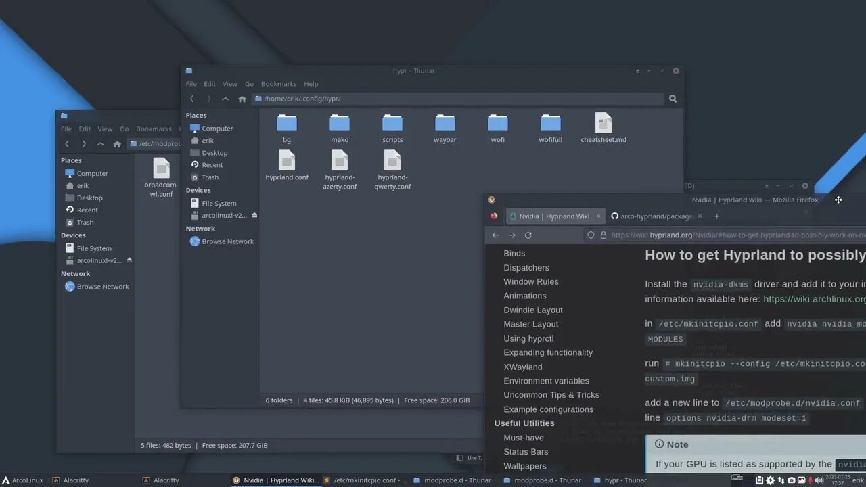Open Help menu in hypr Thunar window

click(x=311, y=84)
